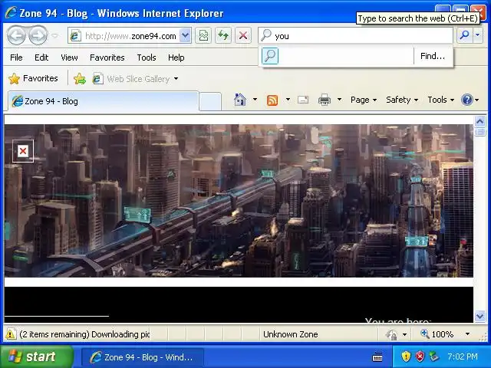Click the Home page icon
This screenshot has height=368, width=491.
click(240, 100)
